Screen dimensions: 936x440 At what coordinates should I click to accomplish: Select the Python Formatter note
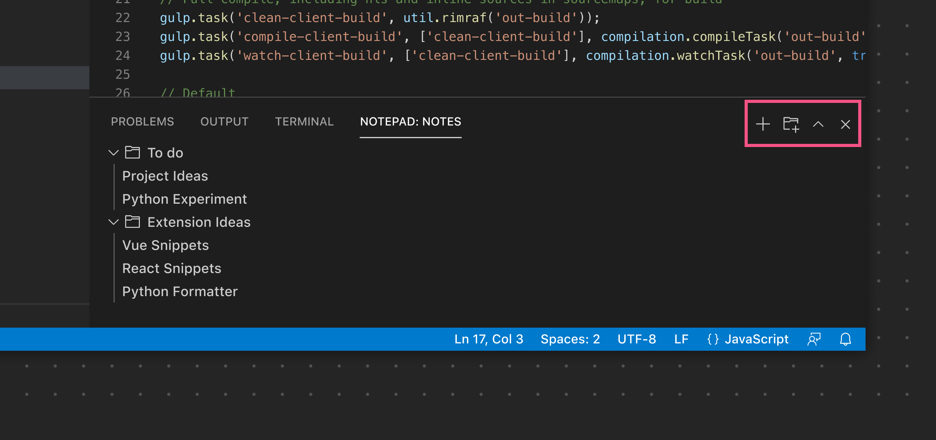click(x=180, y=291)
